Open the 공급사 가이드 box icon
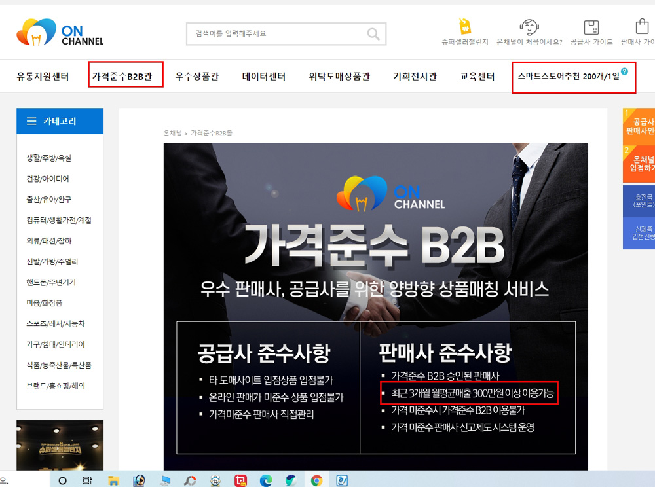 point(591,27)
